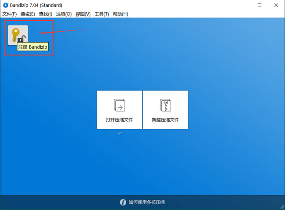
Task: Minimize the Bandizip window
Action: tap(243, 5)
